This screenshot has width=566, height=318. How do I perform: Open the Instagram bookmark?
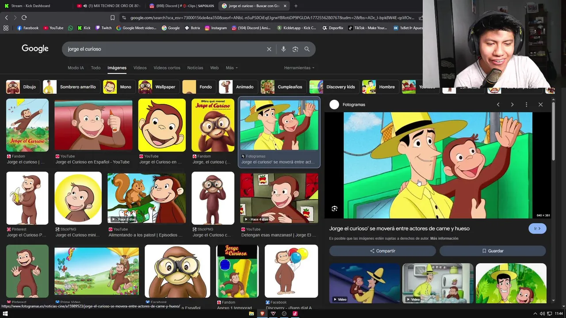tap(216, 28)
